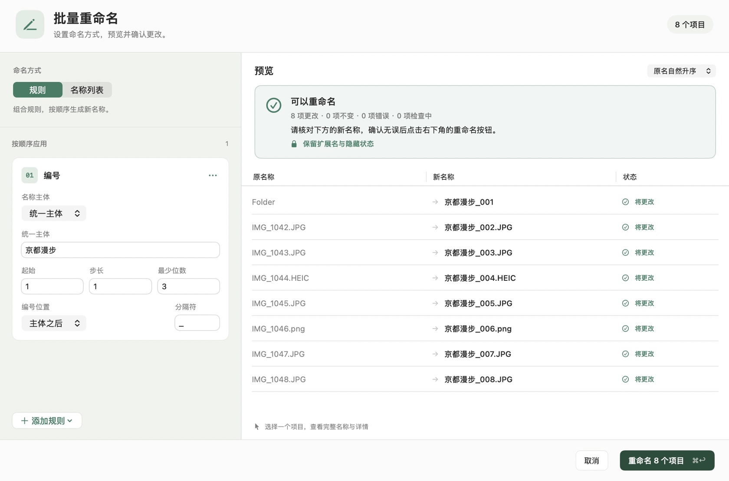Click 将更改 status for 京都漫步_002.JPG
729x481 pixels.
coord(644,227)
